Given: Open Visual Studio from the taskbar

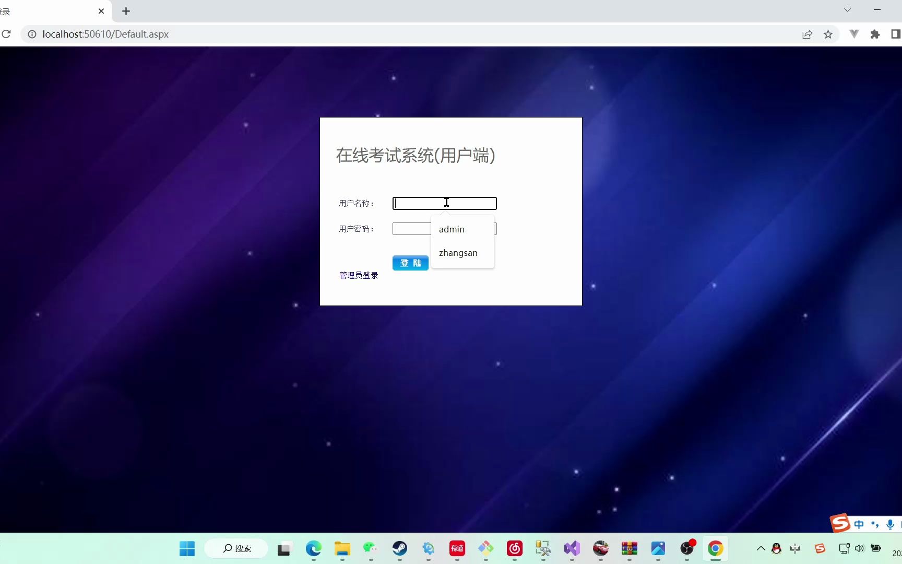Looking at the screenshot, I should tap(572, 549).
